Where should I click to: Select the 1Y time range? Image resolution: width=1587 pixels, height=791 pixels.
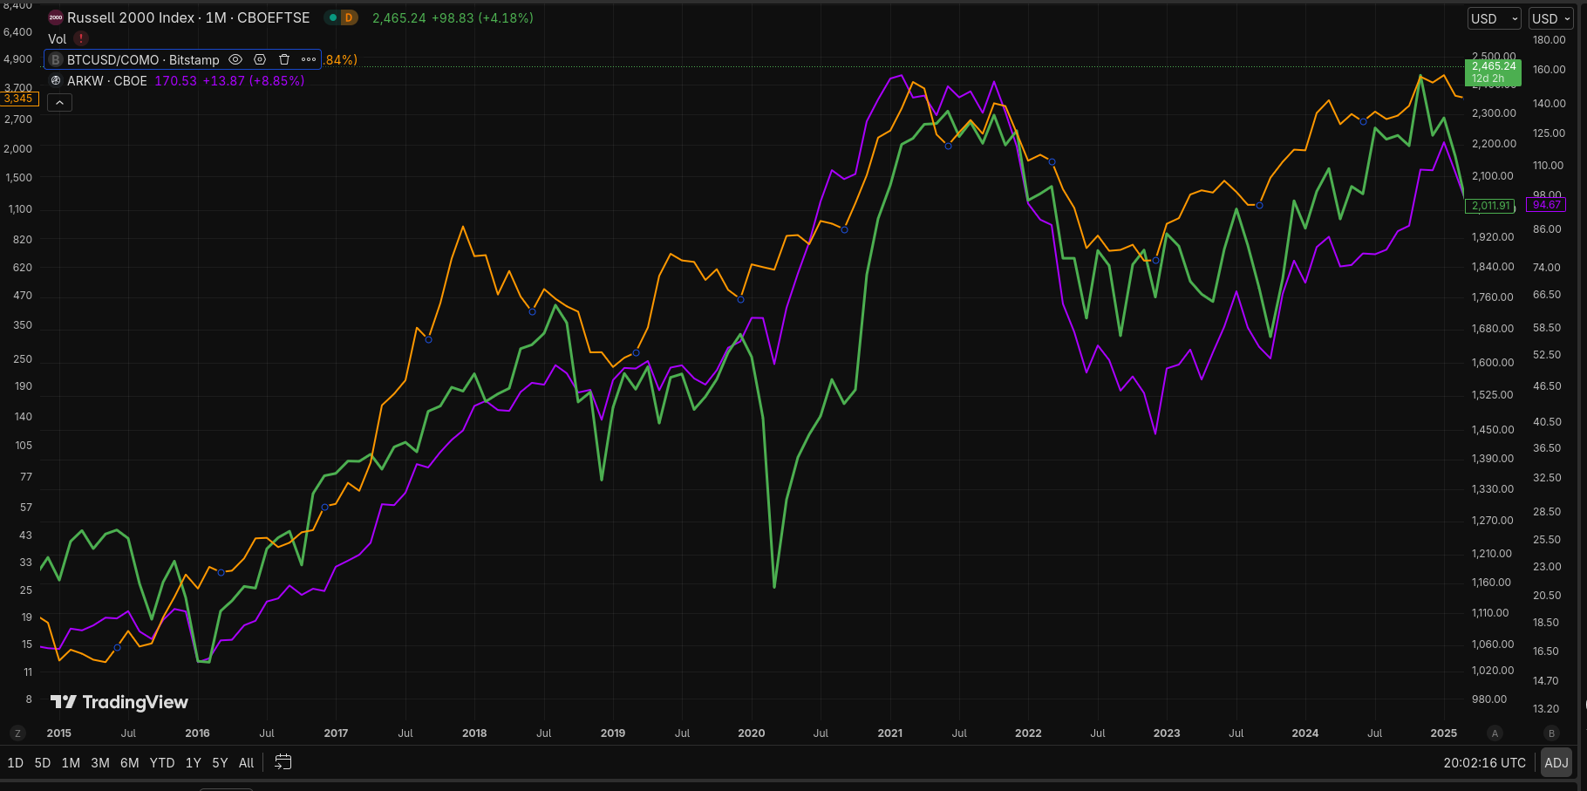[194, 762]
